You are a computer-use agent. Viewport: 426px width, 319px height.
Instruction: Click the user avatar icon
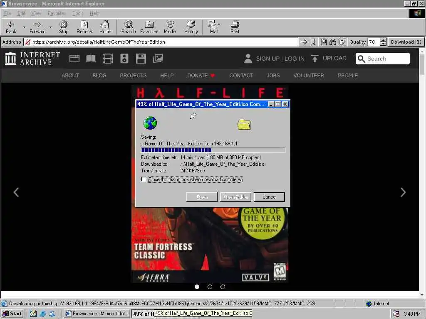pos(248,59)
